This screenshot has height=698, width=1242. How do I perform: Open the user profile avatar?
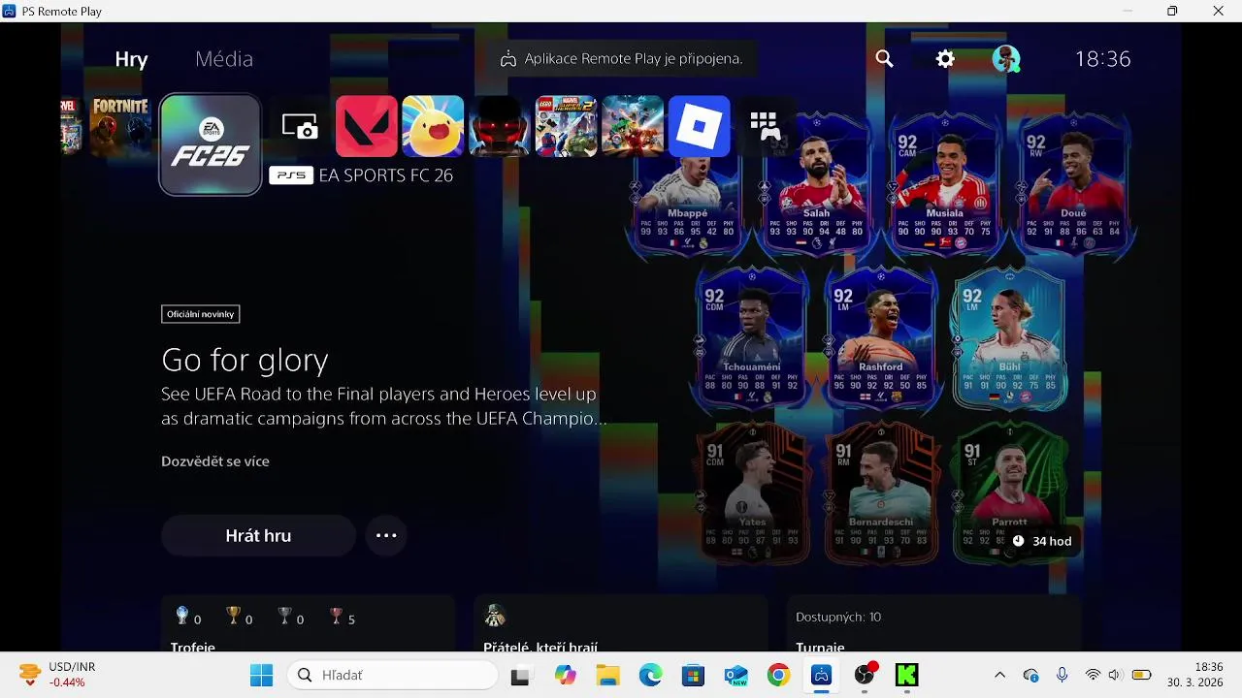coord(1006,59)
